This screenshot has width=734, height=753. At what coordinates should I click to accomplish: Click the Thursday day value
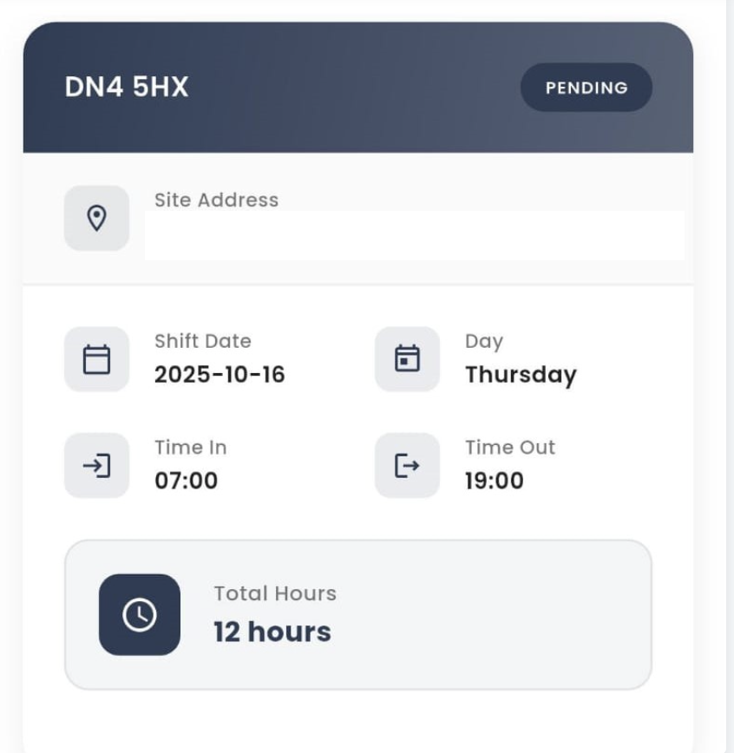click(521, 375)
